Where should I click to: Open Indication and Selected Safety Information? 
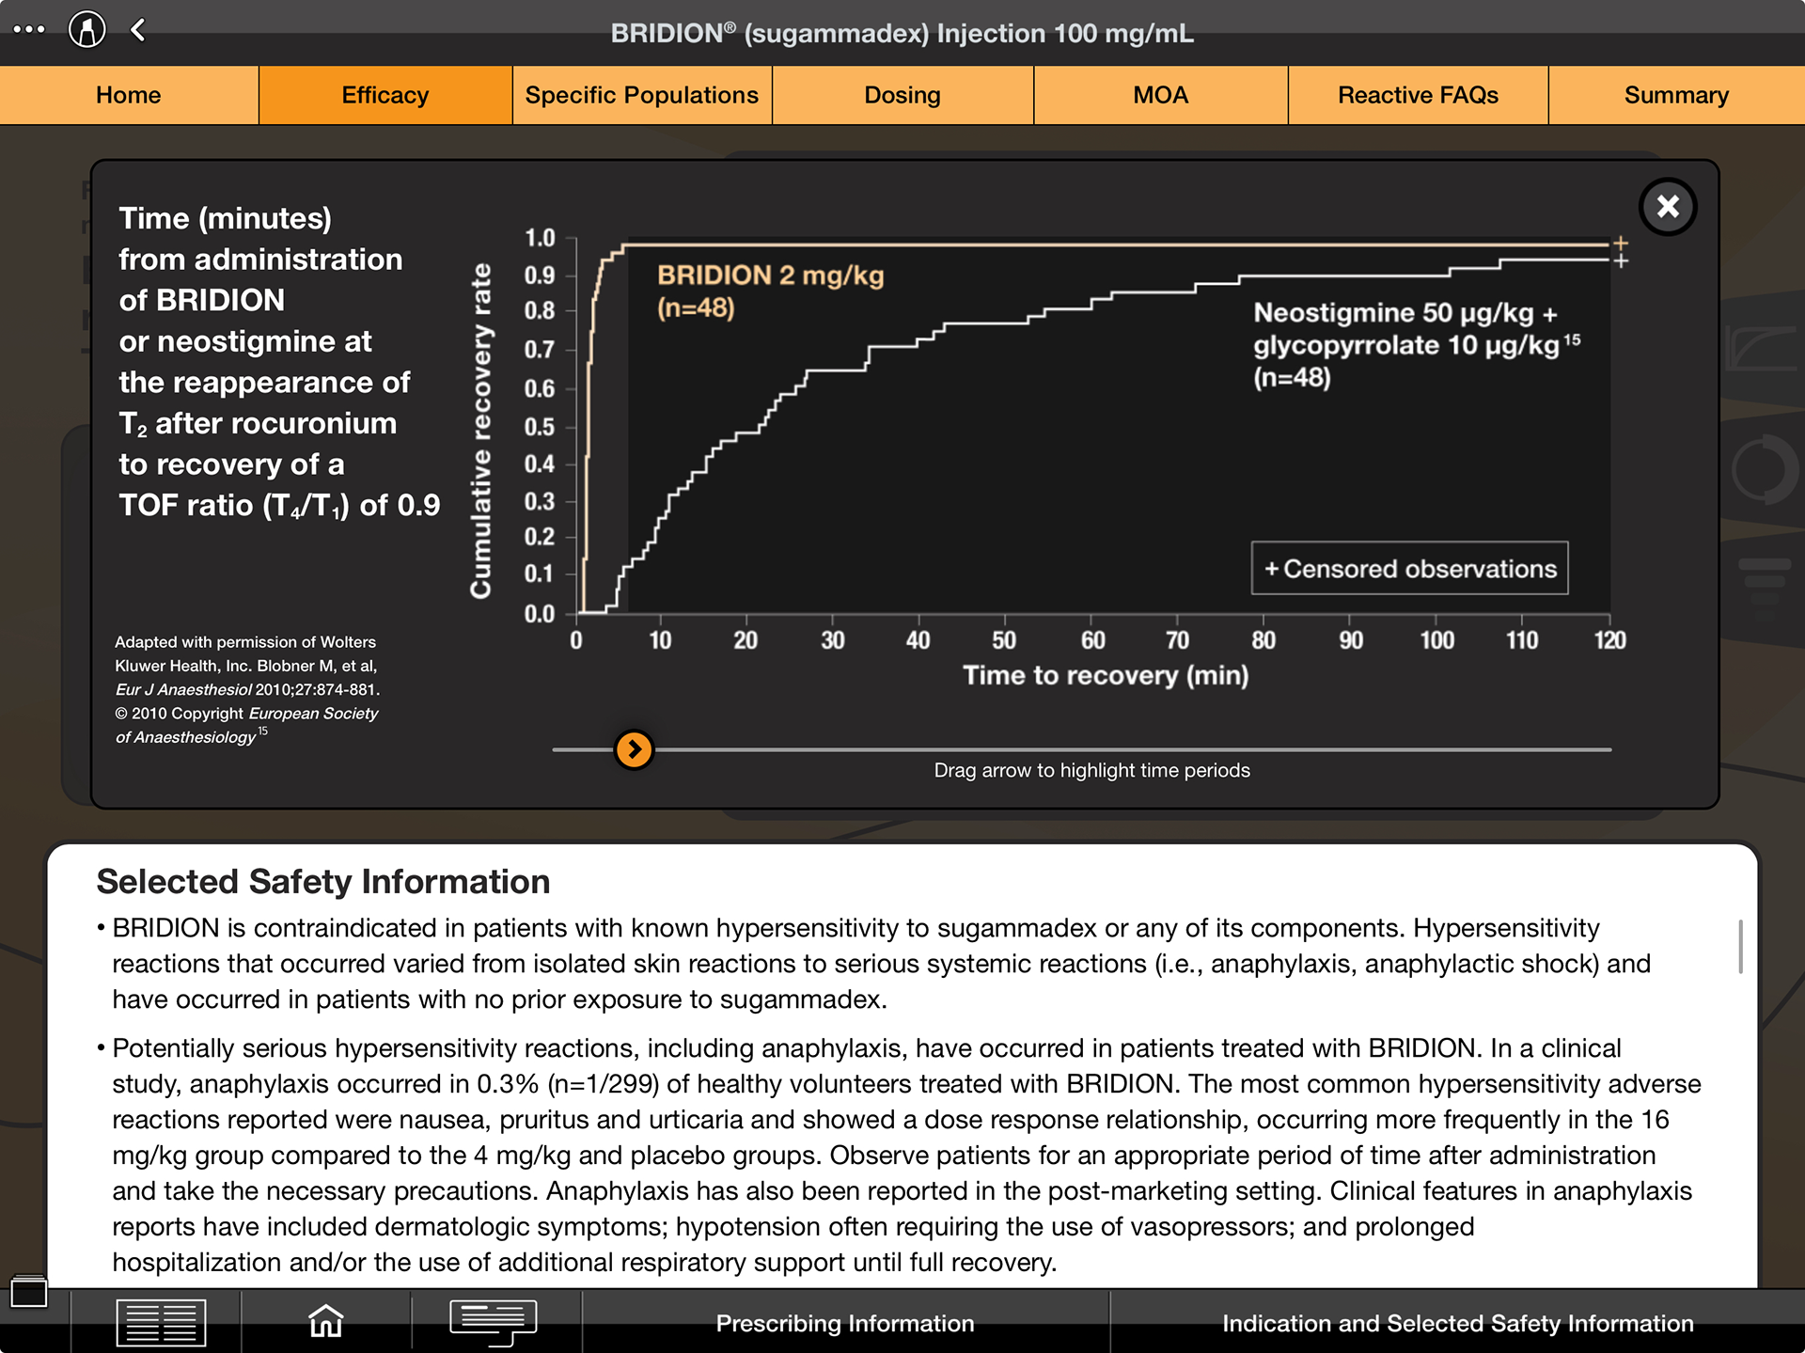point(1457,1323)
